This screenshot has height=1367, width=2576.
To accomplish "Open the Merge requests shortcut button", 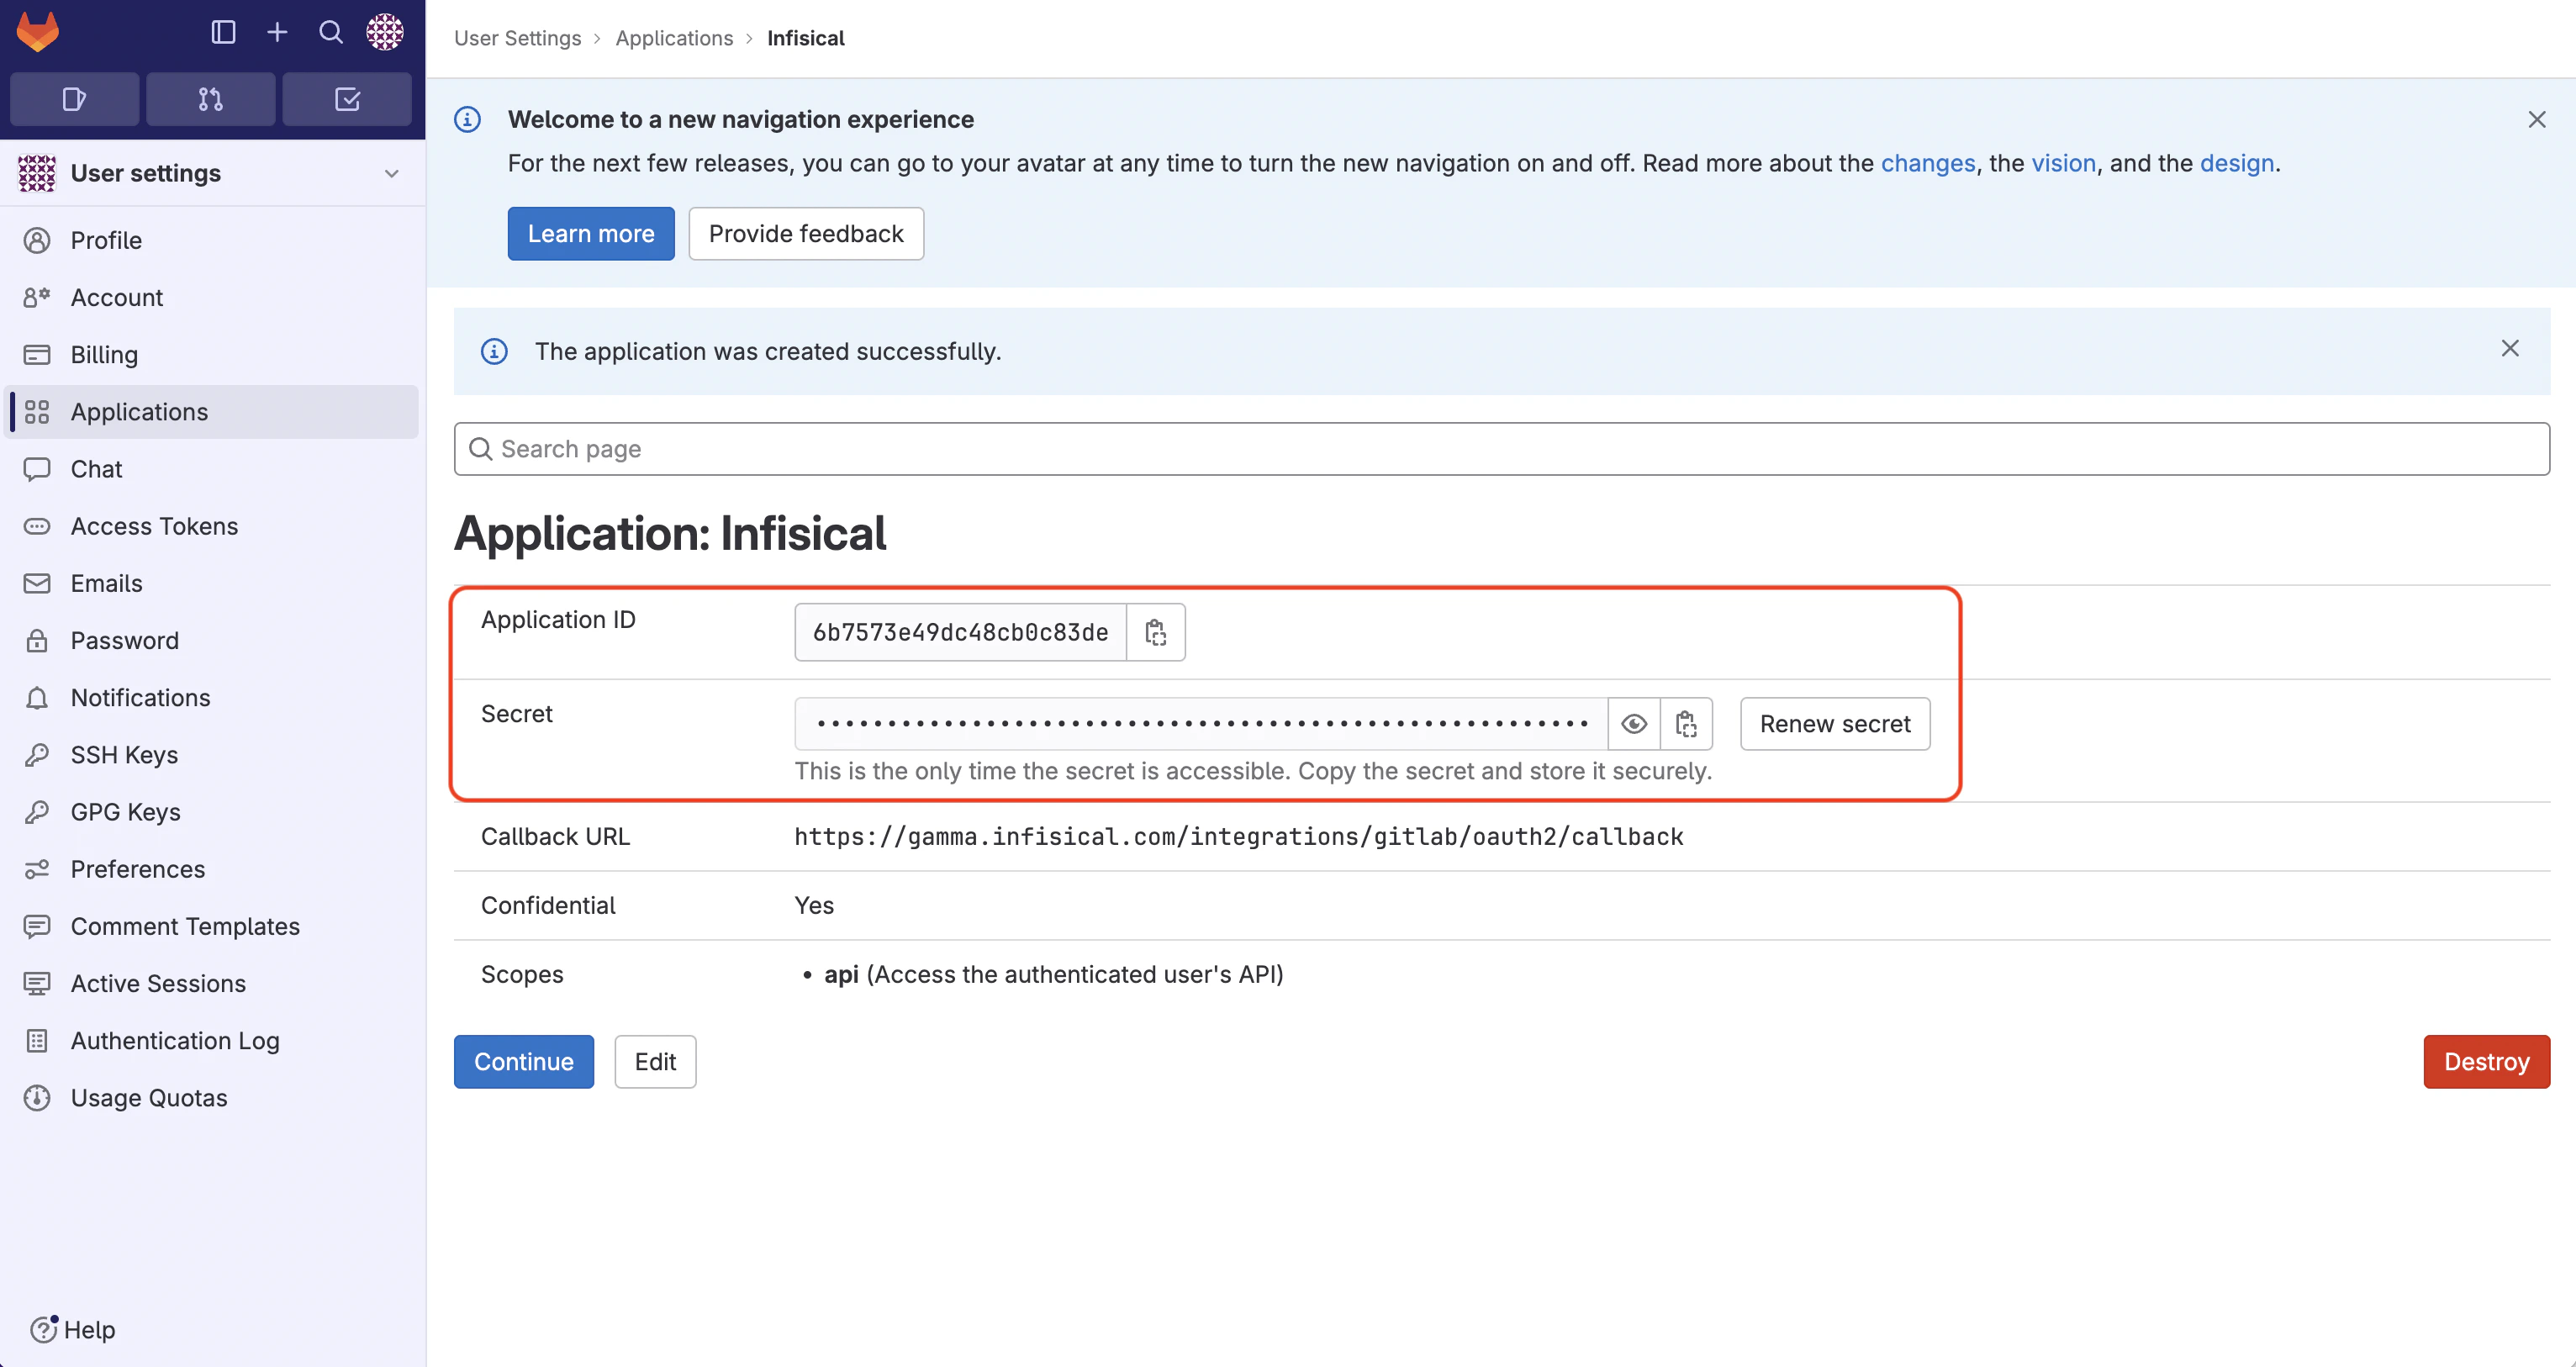I will pos(211,99).
